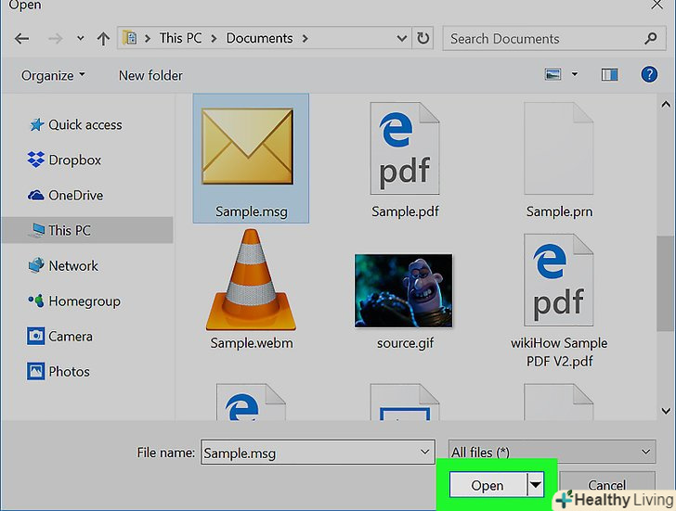Refresh the Documents folder view

click(x=423, y=39)
